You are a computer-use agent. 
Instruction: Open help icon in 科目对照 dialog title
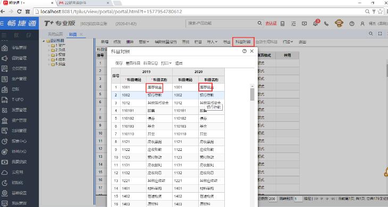pos(244,51)
